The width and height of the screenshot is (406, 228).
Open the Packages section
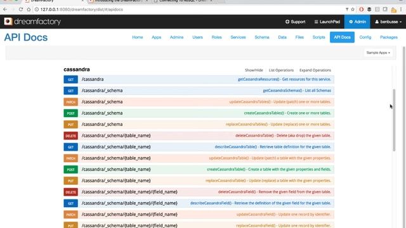click(389, 37)
